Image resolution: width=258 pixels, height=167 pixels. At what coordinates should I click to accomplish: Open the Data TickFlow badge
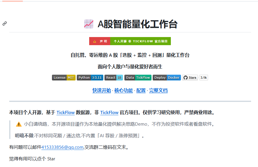click(138, 78)
